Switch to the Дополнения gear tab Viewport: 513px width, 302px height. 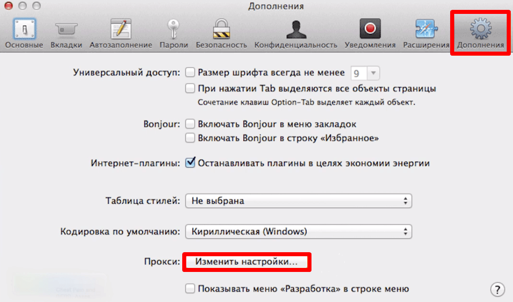(480, 33)
